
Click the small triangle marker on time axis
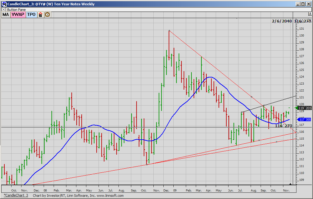[x=291, y=183]
